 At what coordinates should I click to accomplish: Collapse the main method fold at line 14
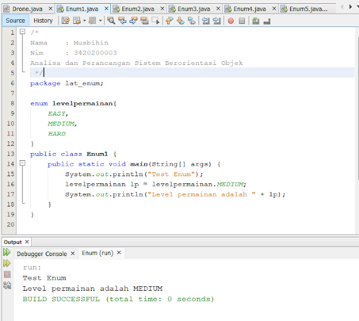tap(22, 163)
